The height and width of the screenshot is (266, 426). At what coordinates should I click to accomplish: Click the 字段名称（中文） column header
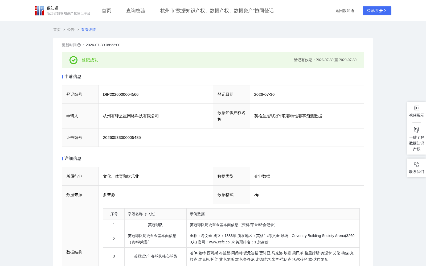coord(155,214)
